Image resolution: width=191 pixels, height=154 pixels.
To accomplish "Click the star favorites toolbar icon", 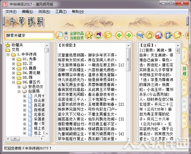I will tap(89, 35).
